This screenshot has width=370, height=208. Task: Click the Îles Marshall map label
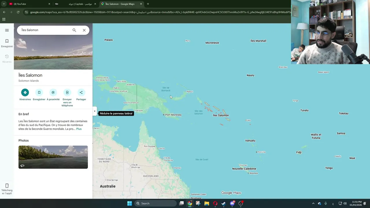[258, 41]
